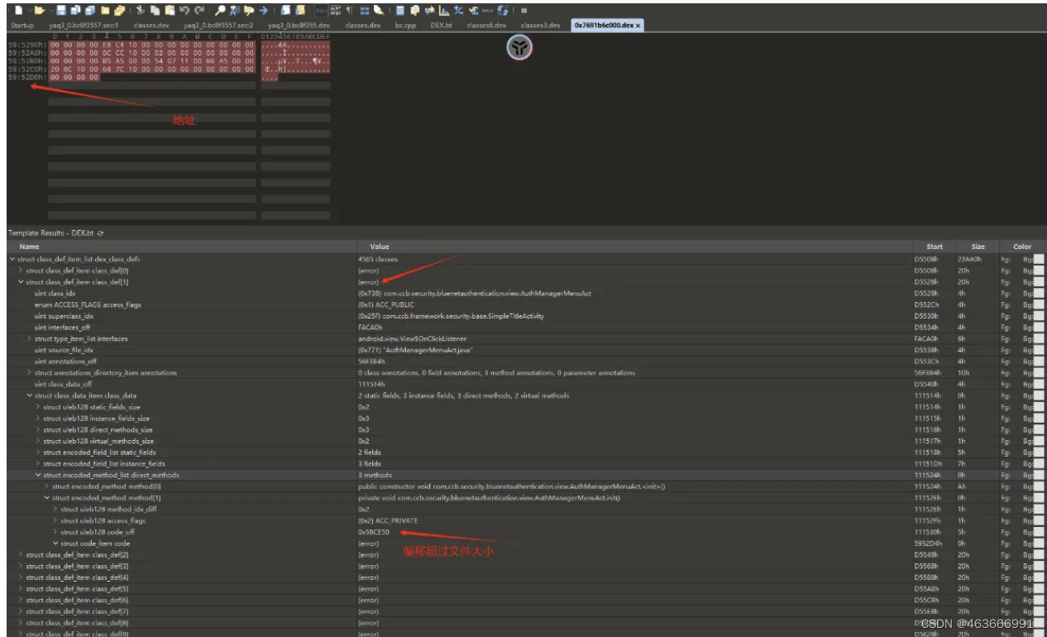Refresh Template Results with the reload icon
Viewport: 1047px width, 637px height.
(99, 233)
